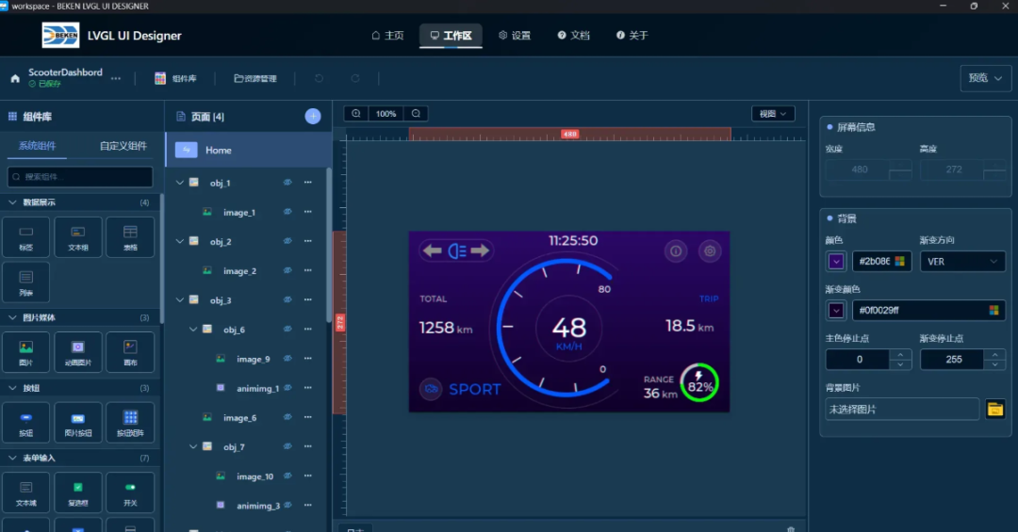The height and width of the screenshot is (532, 1018).
Task: Pick the 表格 table widget
Action: tap(130, 236)
